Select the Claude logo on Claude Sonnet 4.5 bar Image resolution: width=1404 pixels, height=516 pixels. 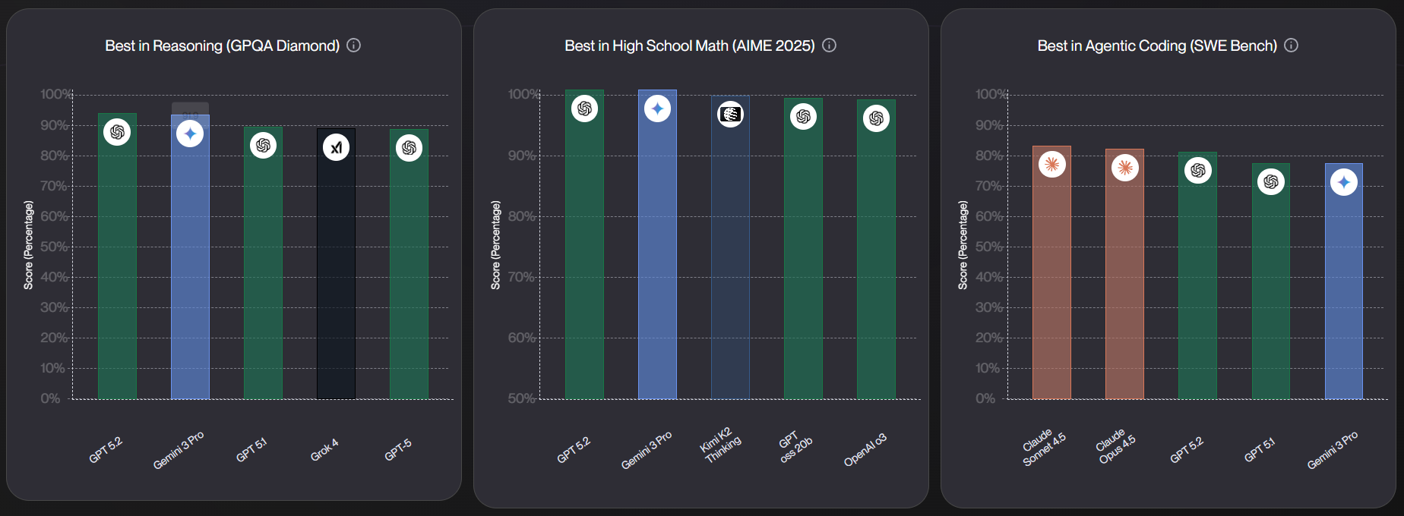coord(1052,164)
